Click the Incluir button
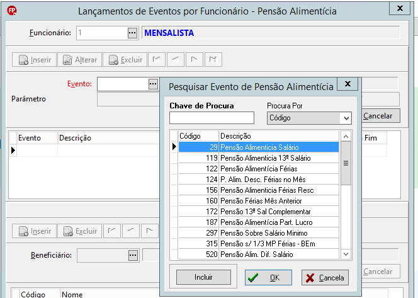This screenshot has height=298, width=418. point(203,277)
